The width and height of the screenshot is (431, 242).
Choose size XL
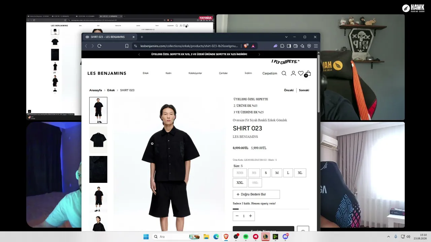(300, 173)
